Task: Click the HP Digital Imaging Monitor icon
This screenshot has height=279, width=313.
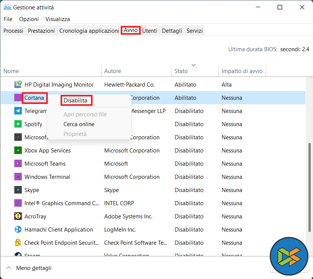Action: click(x=18, y=85)
